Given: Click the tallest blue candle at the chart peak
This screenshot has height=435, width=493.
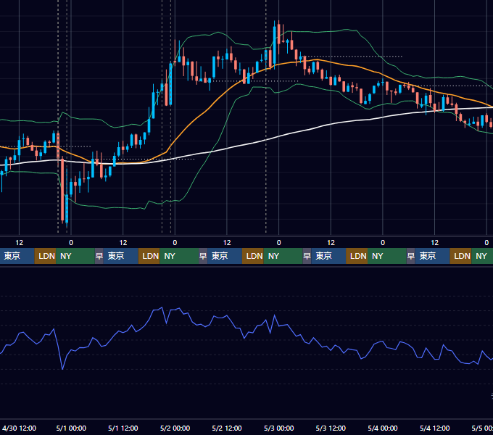Looking at the screenshot, I should click(x=275, y=46).
